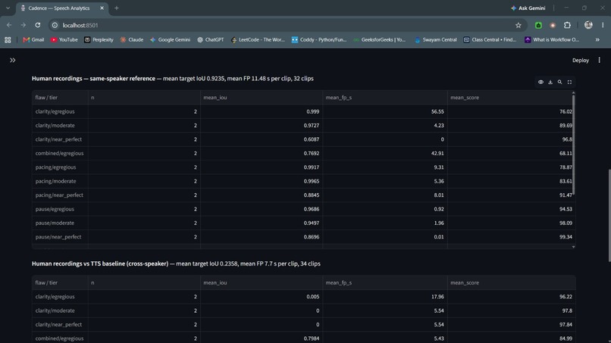Open the ChatGPT bookmark
The width and height of the screenshot is (611, 343).
pos(211,39)
